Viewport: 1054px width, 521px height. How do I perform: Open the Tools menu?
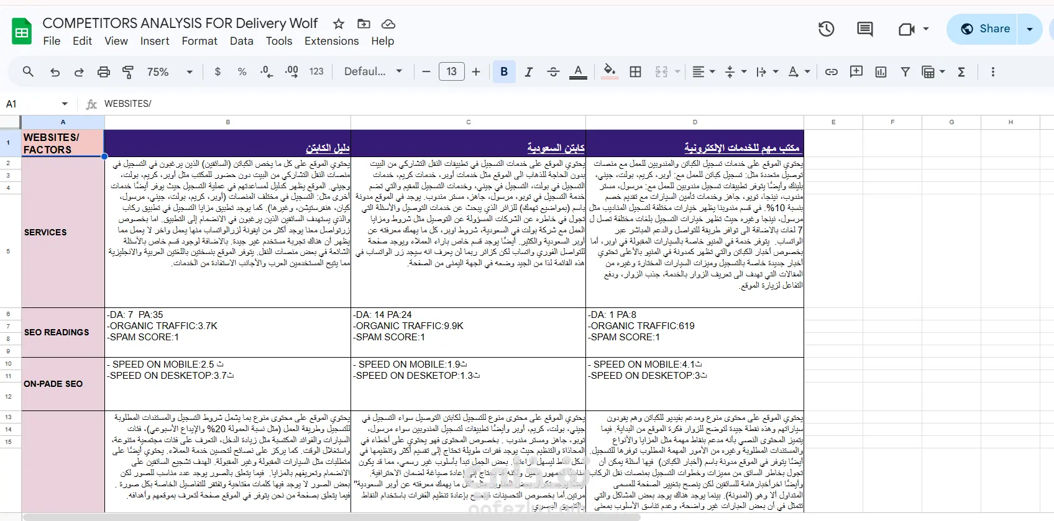point(279,41)
